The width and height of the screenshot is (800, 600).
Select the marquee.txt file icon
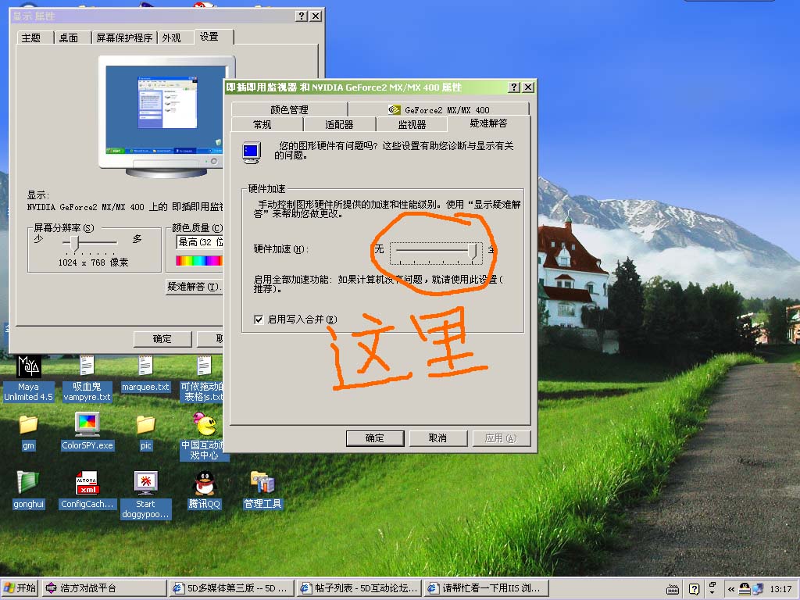click(145, 367)
